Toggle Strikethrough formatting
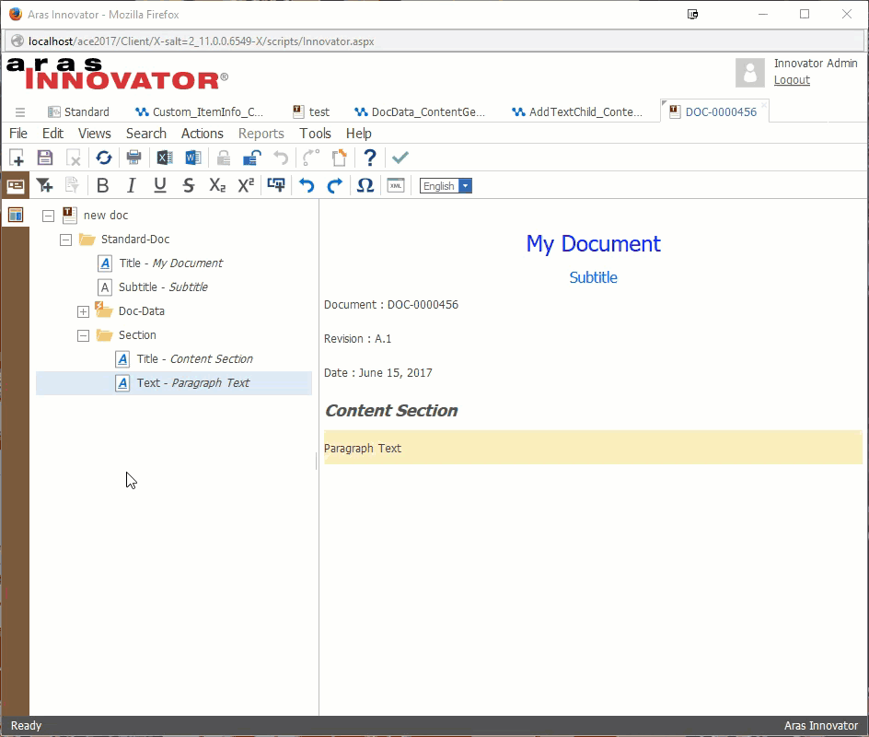Screen dimensions: 869x737 [x=189, y=185]
